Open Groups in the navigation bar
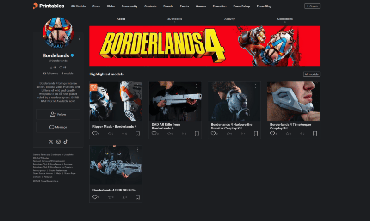 click(x=201, y=6)
